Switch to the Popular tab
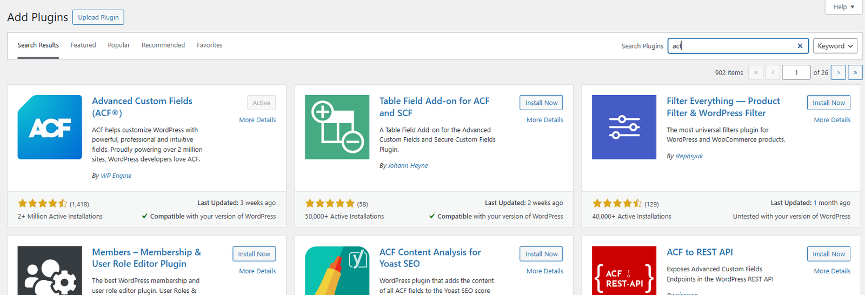This screenshot has height=295, width=865. coord(119,45)
